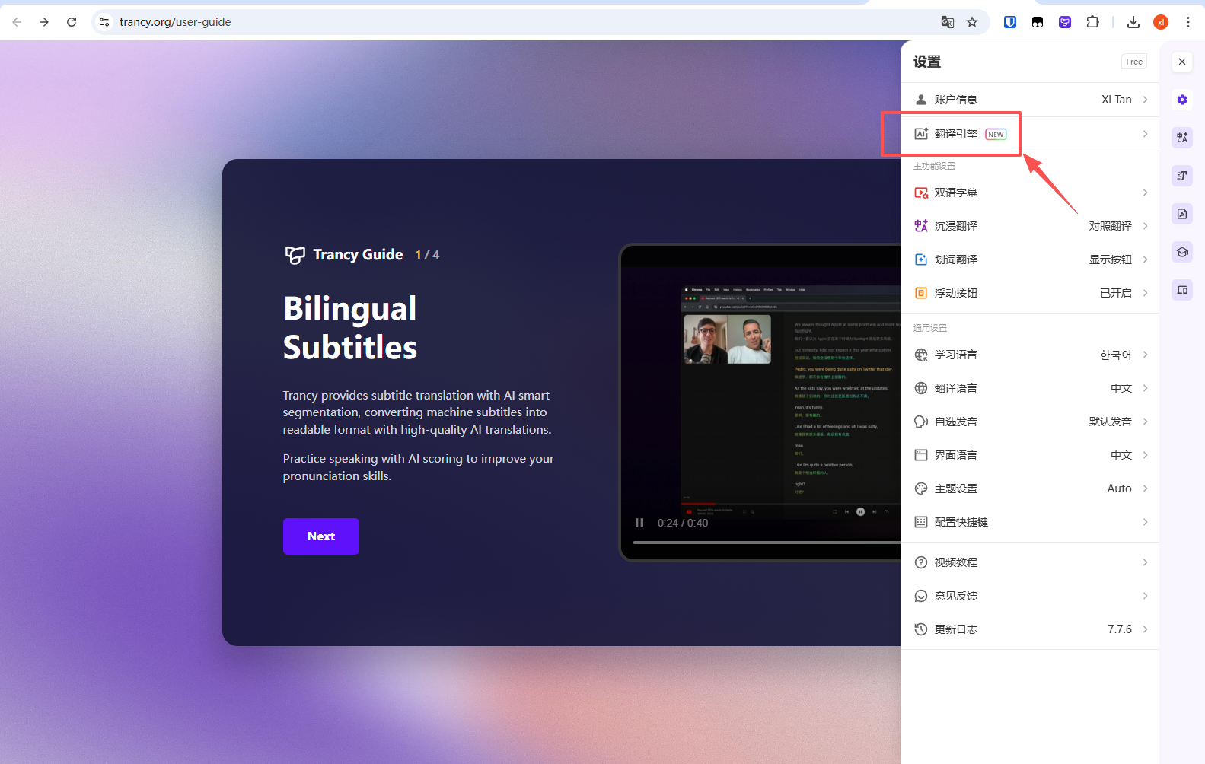The width and height of the screenshot is (1205, 764).
Task: Open 划词翻译 word selection translation settings
Action: (1030, 259)
